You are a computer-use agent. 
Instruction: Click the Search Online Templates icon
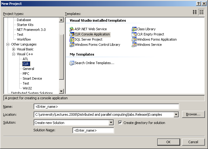(x=72, y=63)
